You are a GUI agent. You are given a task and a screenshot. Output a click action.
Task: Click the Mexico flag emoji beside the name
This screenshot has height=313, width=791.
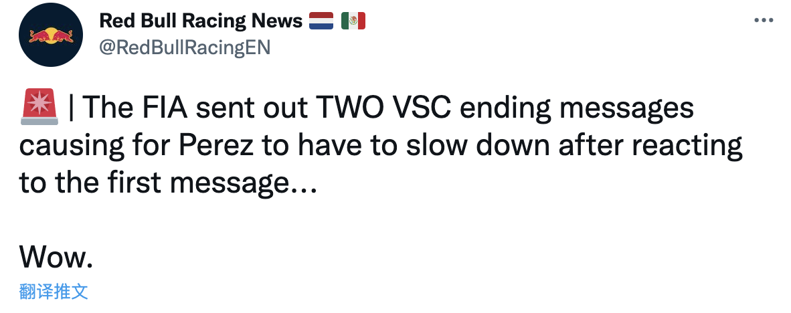(353, 21)
